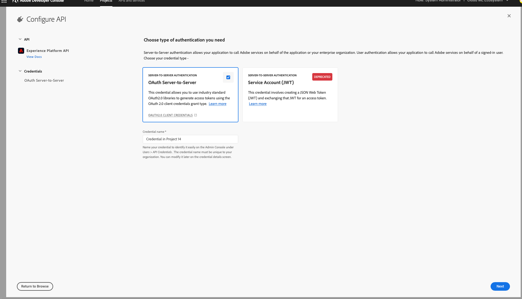The image size is (522, 299).
Task: Open the View Docs link
Action: tap(34, 57)
